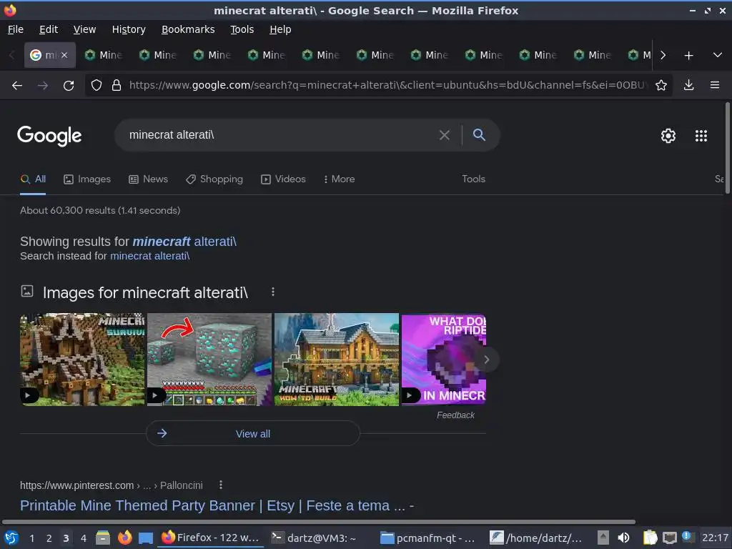
Task: Launch Firefox from taskbar quick launcher
Action: (124, 538)
